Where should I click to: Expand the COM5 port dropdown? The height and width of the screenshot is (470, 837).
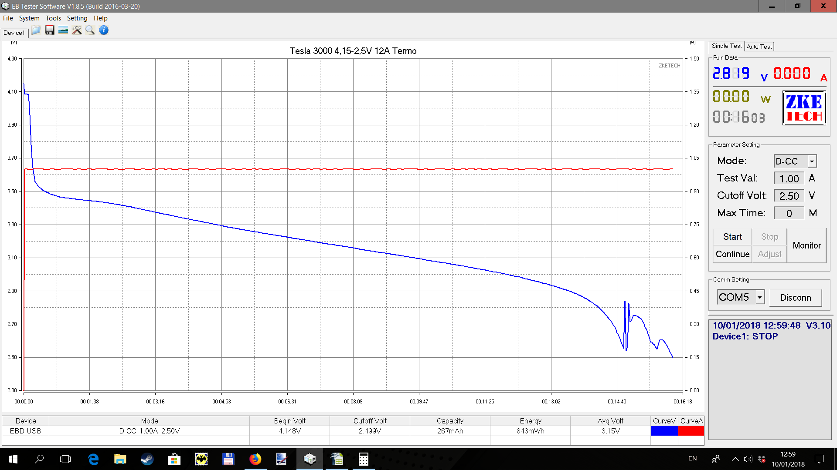759,297
